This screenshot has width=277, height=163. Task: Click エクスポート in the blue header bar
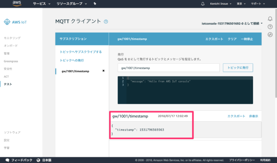pos(214,39)
